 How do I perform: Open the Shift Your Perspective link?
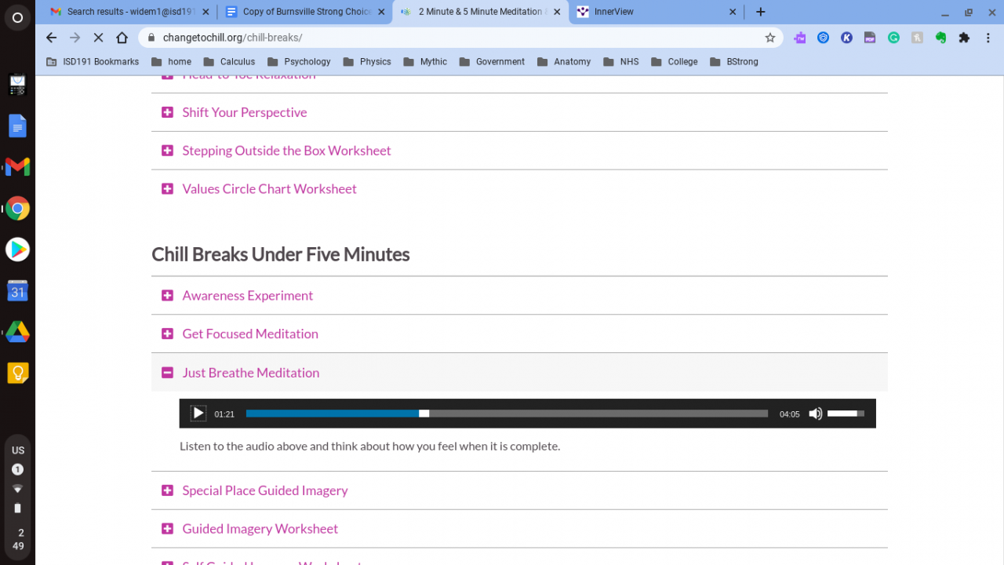pos(245,112)
